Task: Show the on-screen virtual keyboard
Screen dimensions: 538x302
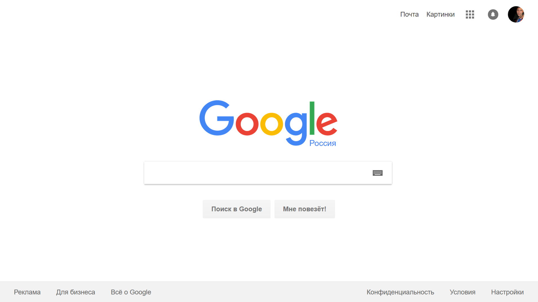Action: point(378,173)
